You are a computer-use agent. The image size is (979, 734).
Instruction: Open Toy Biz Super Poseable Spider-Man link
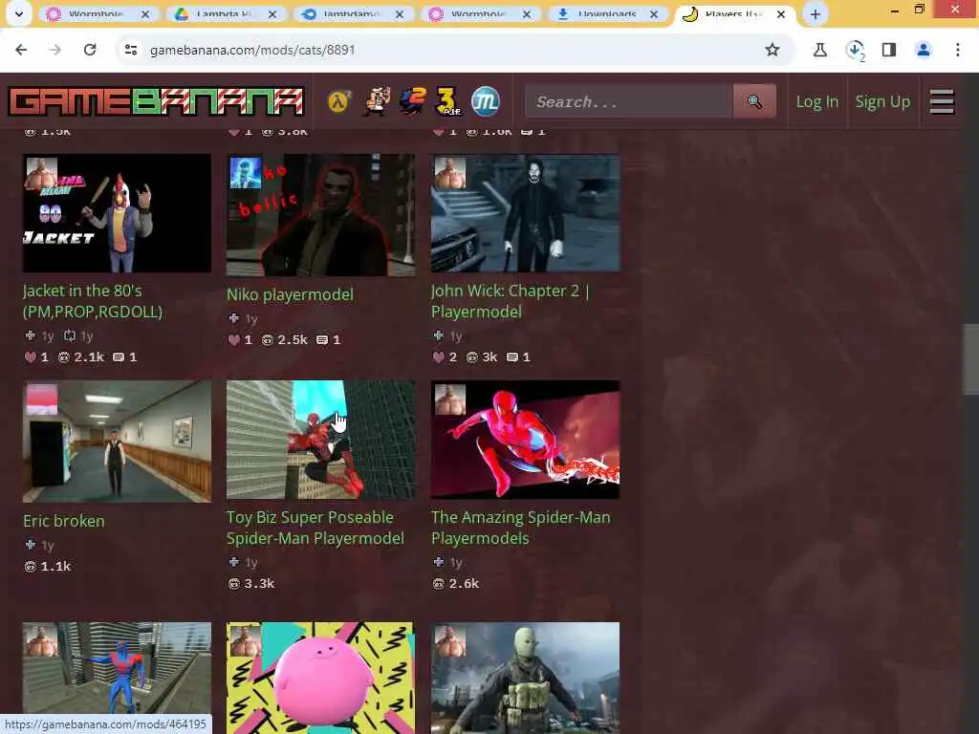[315, 528]
